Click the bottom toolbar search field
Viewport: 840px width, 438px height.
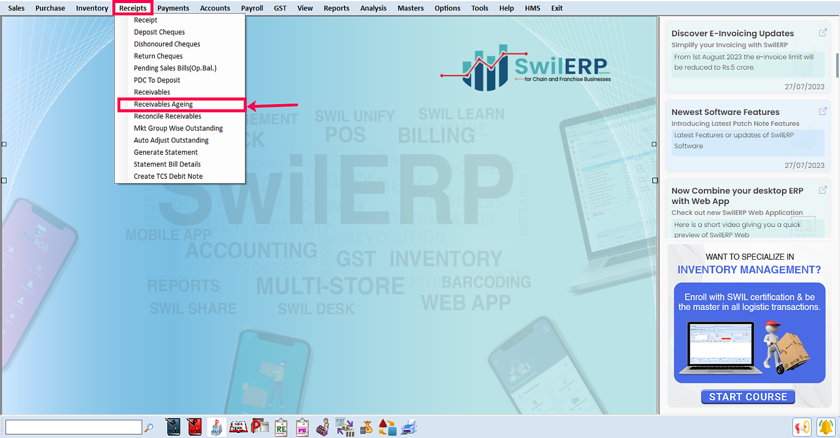[73, 427]
